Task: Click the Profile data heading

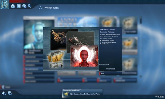Action: point(51,8)
